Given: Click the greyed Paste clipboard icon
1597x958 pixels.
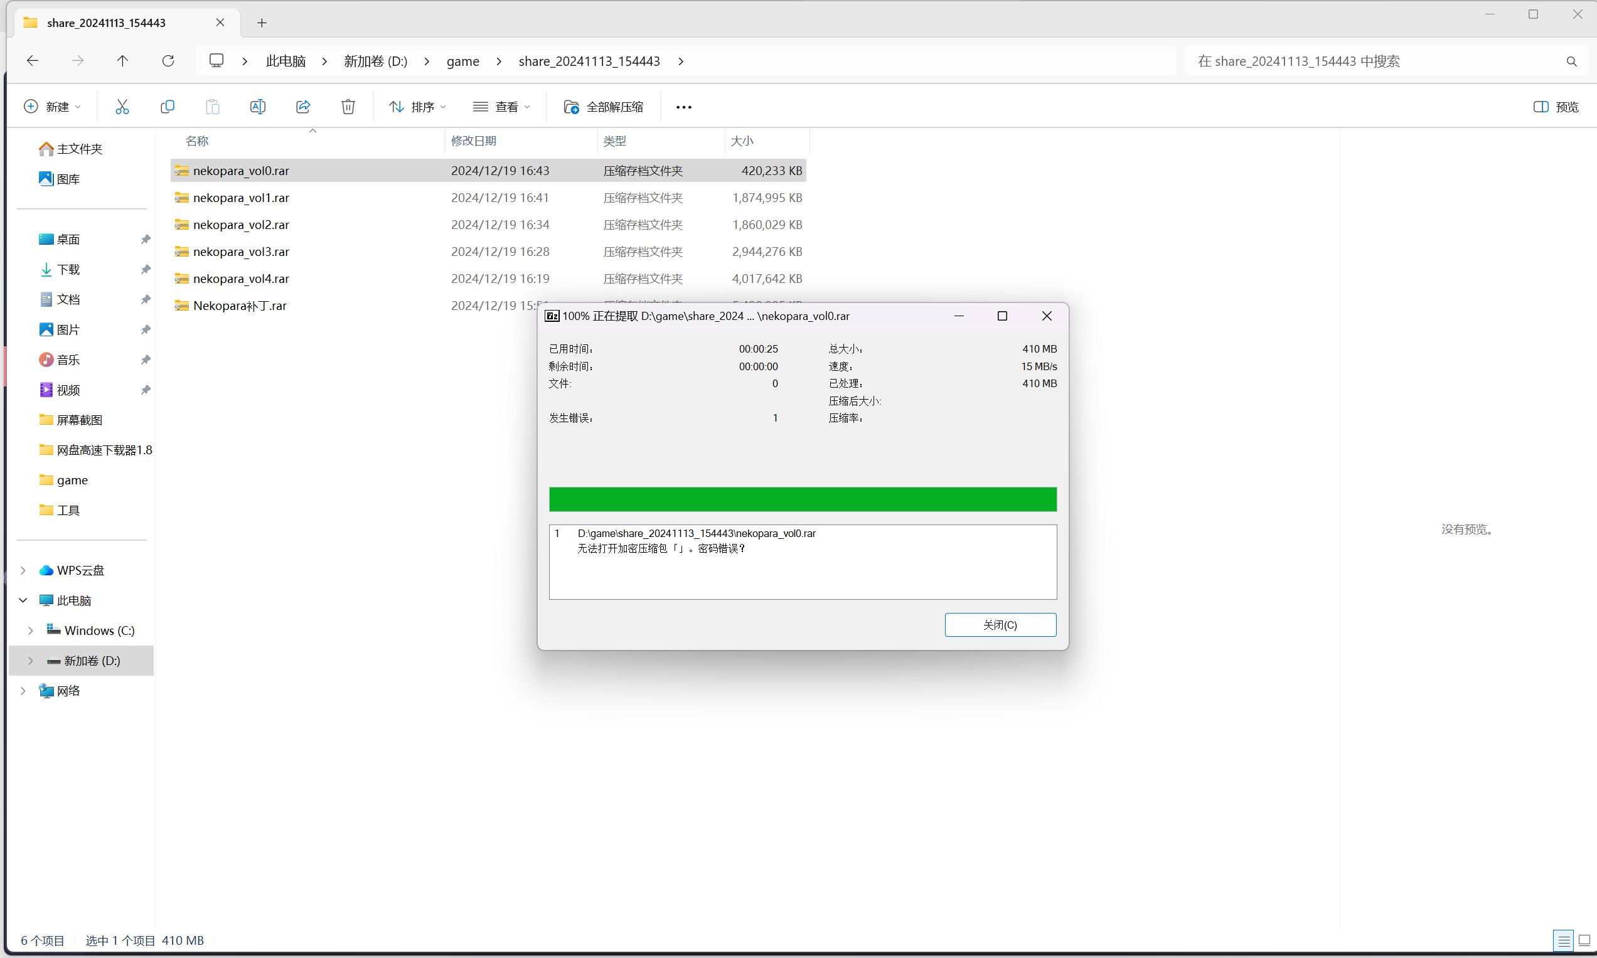Looking at the screenshot, I should tap(212, 107).
